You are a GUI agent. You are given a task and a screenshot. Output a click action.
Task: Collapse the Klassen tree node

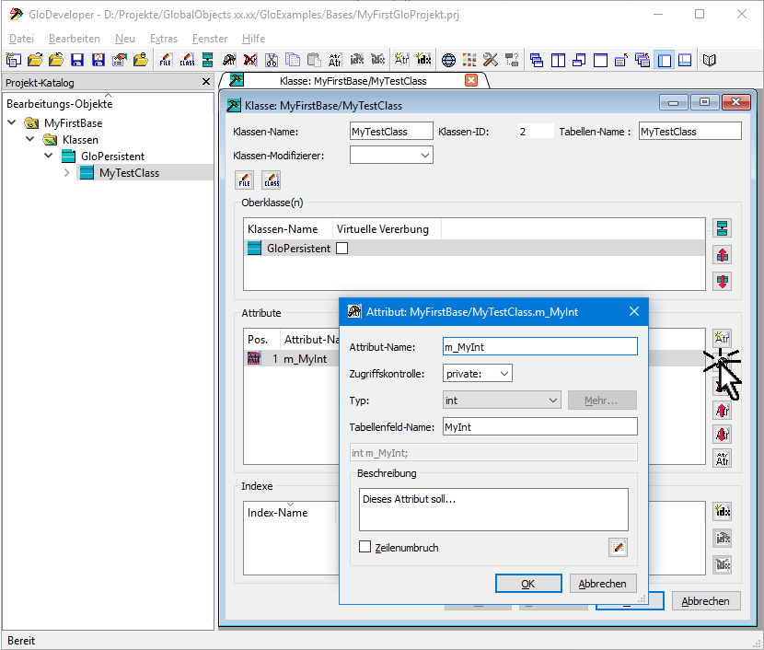click(30, 139)
